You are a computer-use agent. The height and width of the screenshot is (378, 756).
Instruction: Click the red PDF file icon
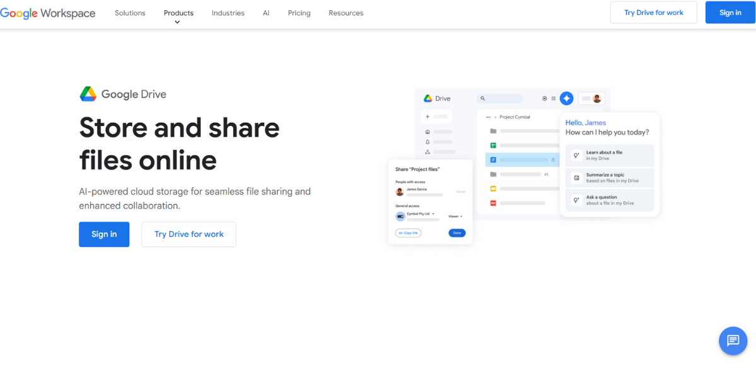(x=492, y=202)
